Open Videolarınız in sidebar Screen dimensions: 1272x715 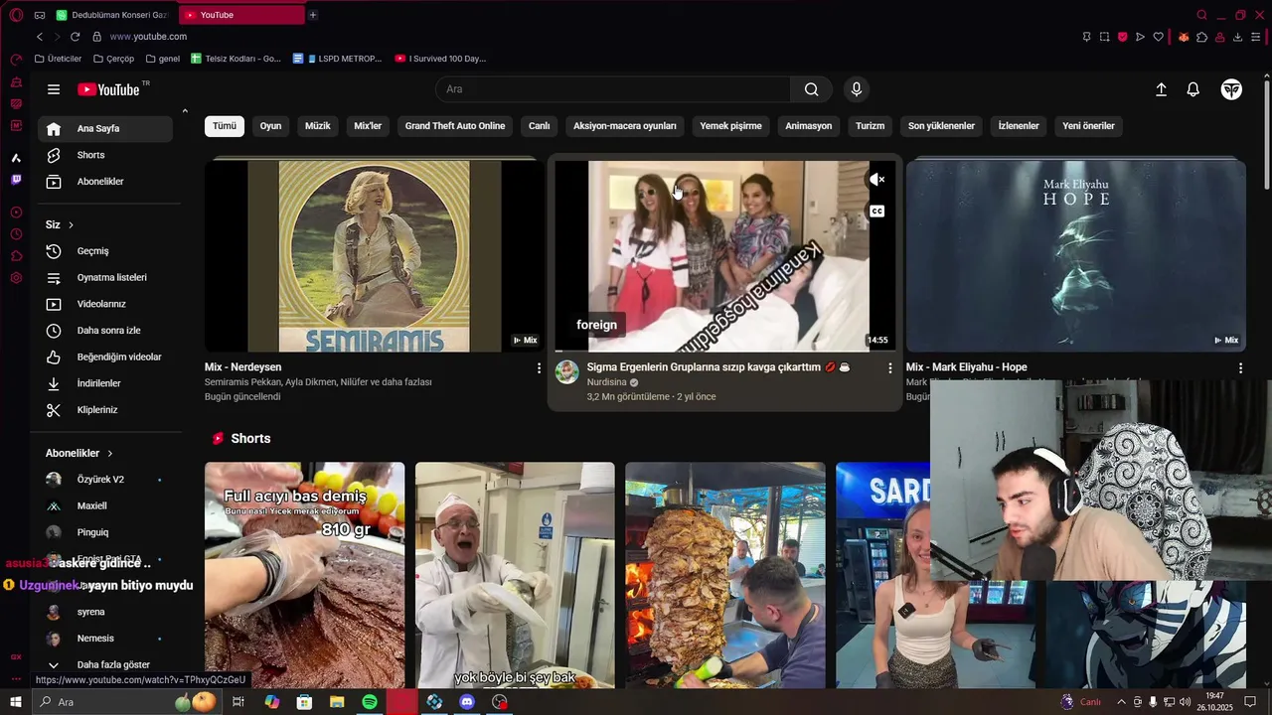click(x=105, y=304)
